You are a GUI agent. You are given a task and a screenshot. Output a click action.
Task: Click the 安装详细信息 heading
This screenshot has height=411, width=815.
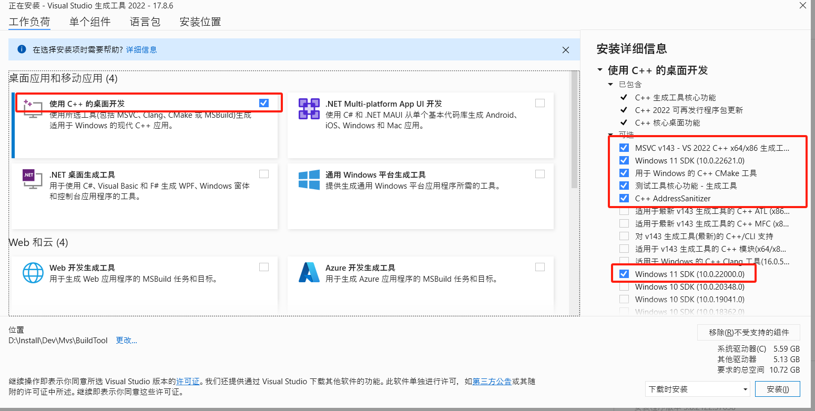(x=632, y=49)
